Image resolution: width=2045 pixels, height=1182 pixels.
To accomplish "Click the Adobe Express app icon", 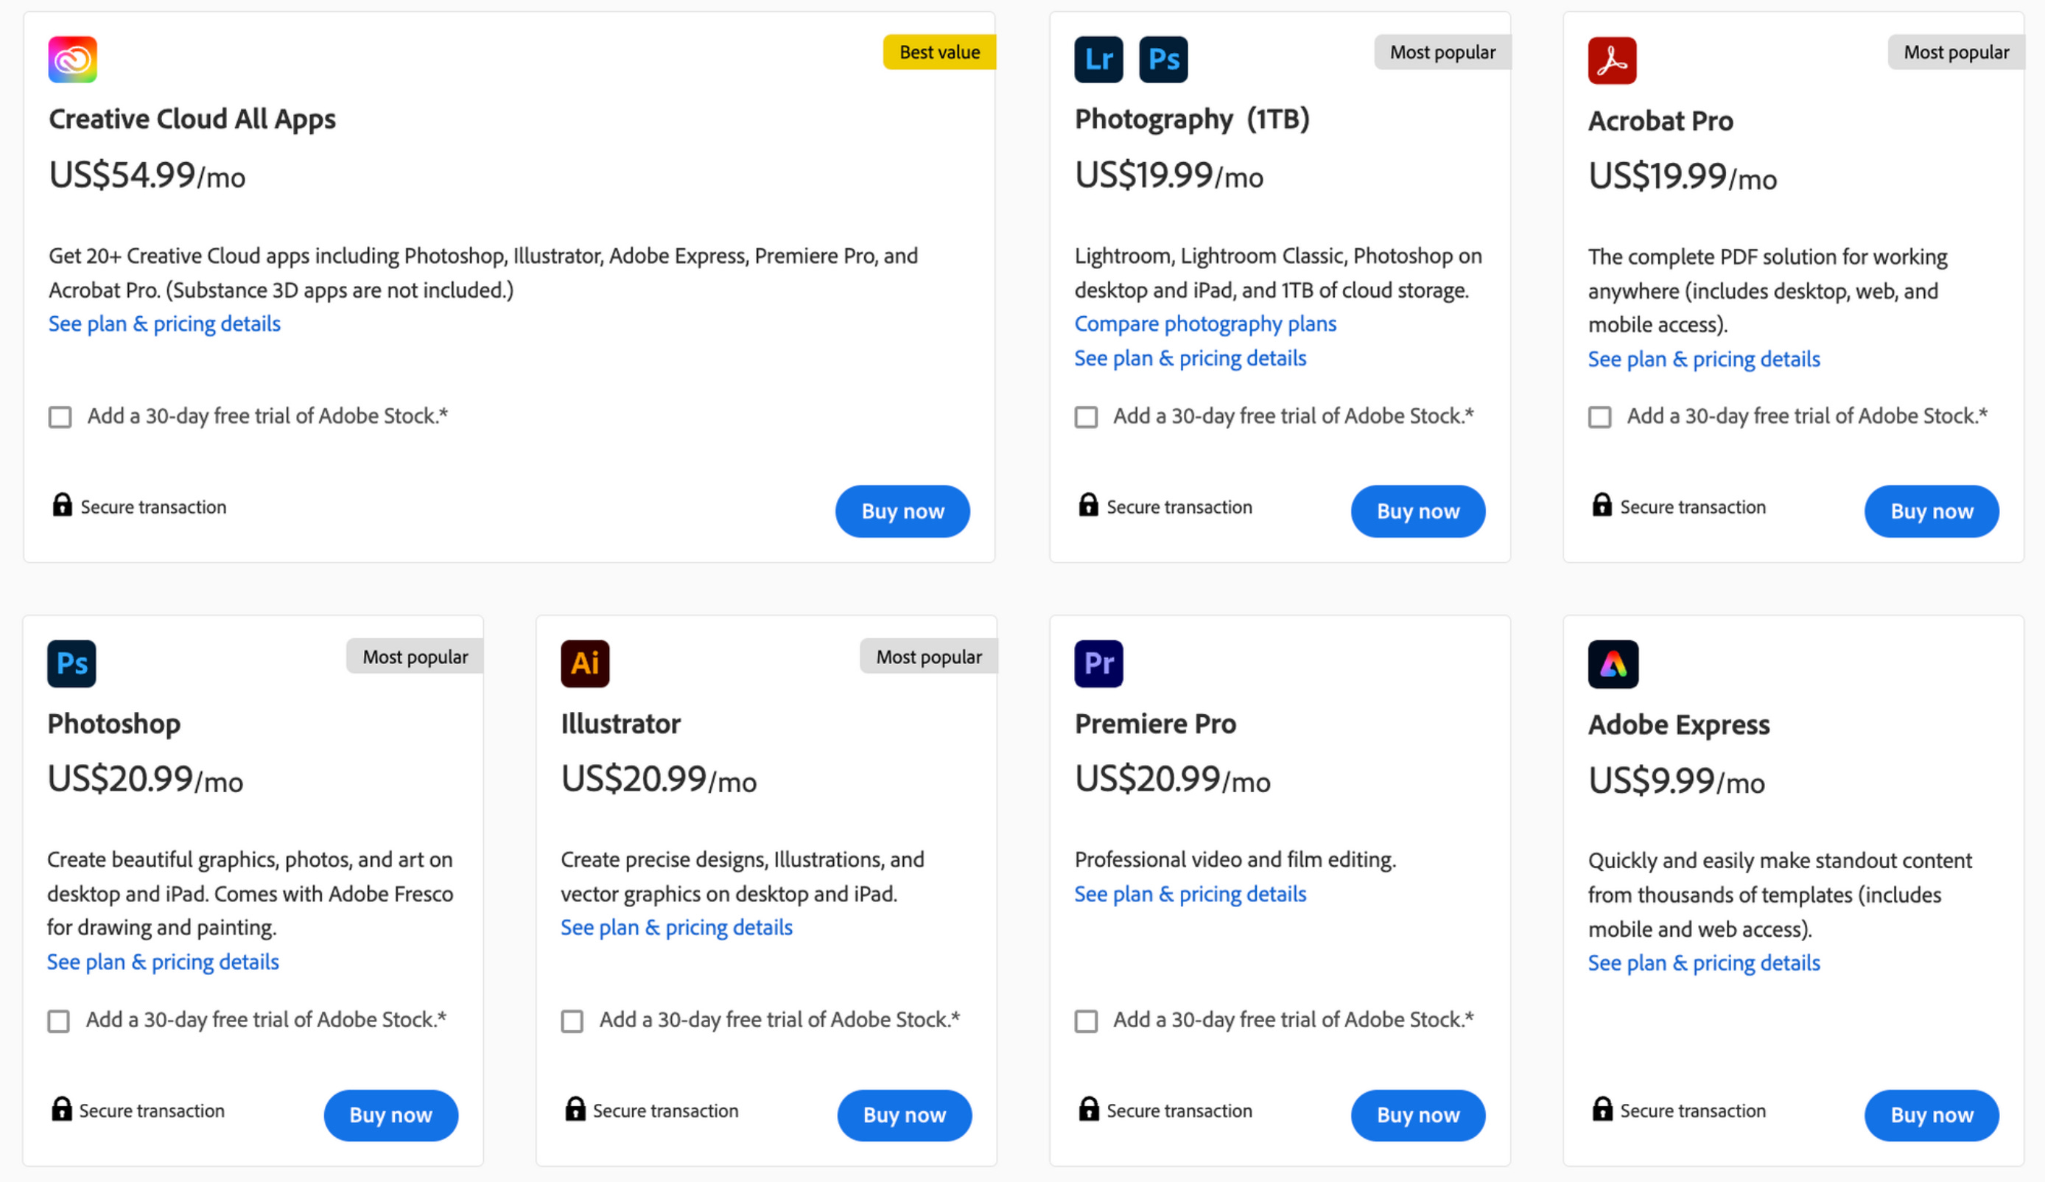I will click(x=1613, y=664).
